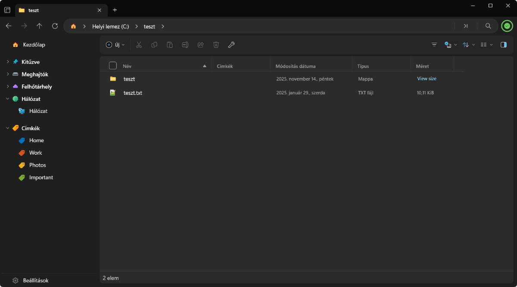The image size is (517, 287).
Task: Click the tab actions icon at top-left
Action: pyautogui.click(x=7, y=10)
